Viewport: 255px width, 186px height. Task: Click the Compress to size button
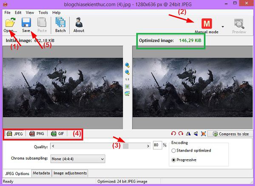coord(230,134)
